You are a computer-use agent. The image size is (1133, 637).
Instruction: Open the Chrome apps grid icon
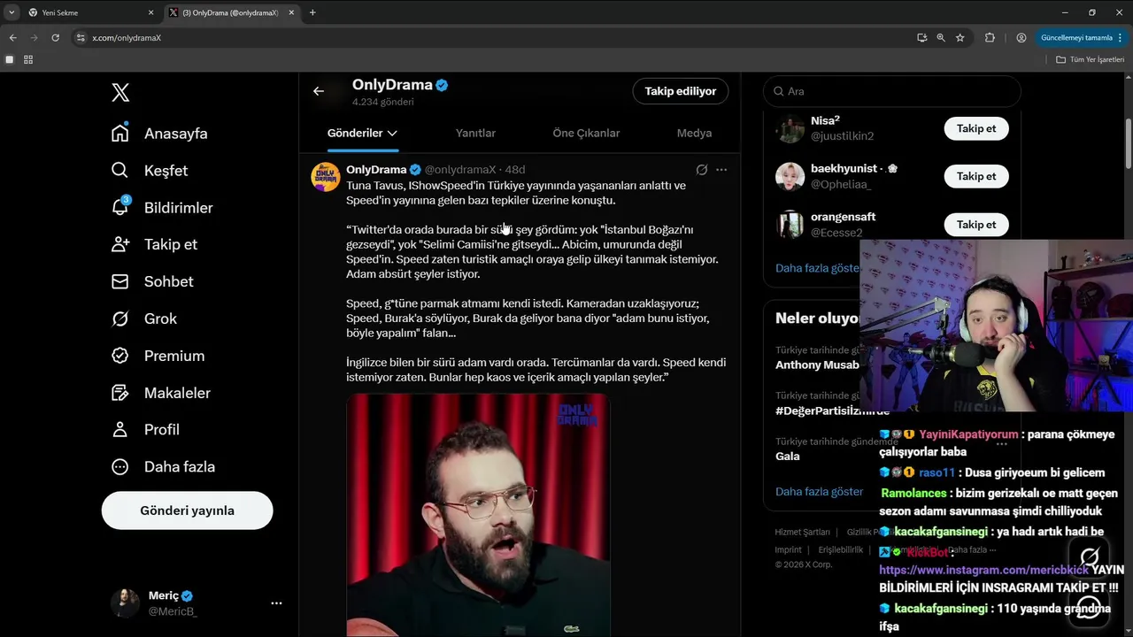click(x=28, y=59)
